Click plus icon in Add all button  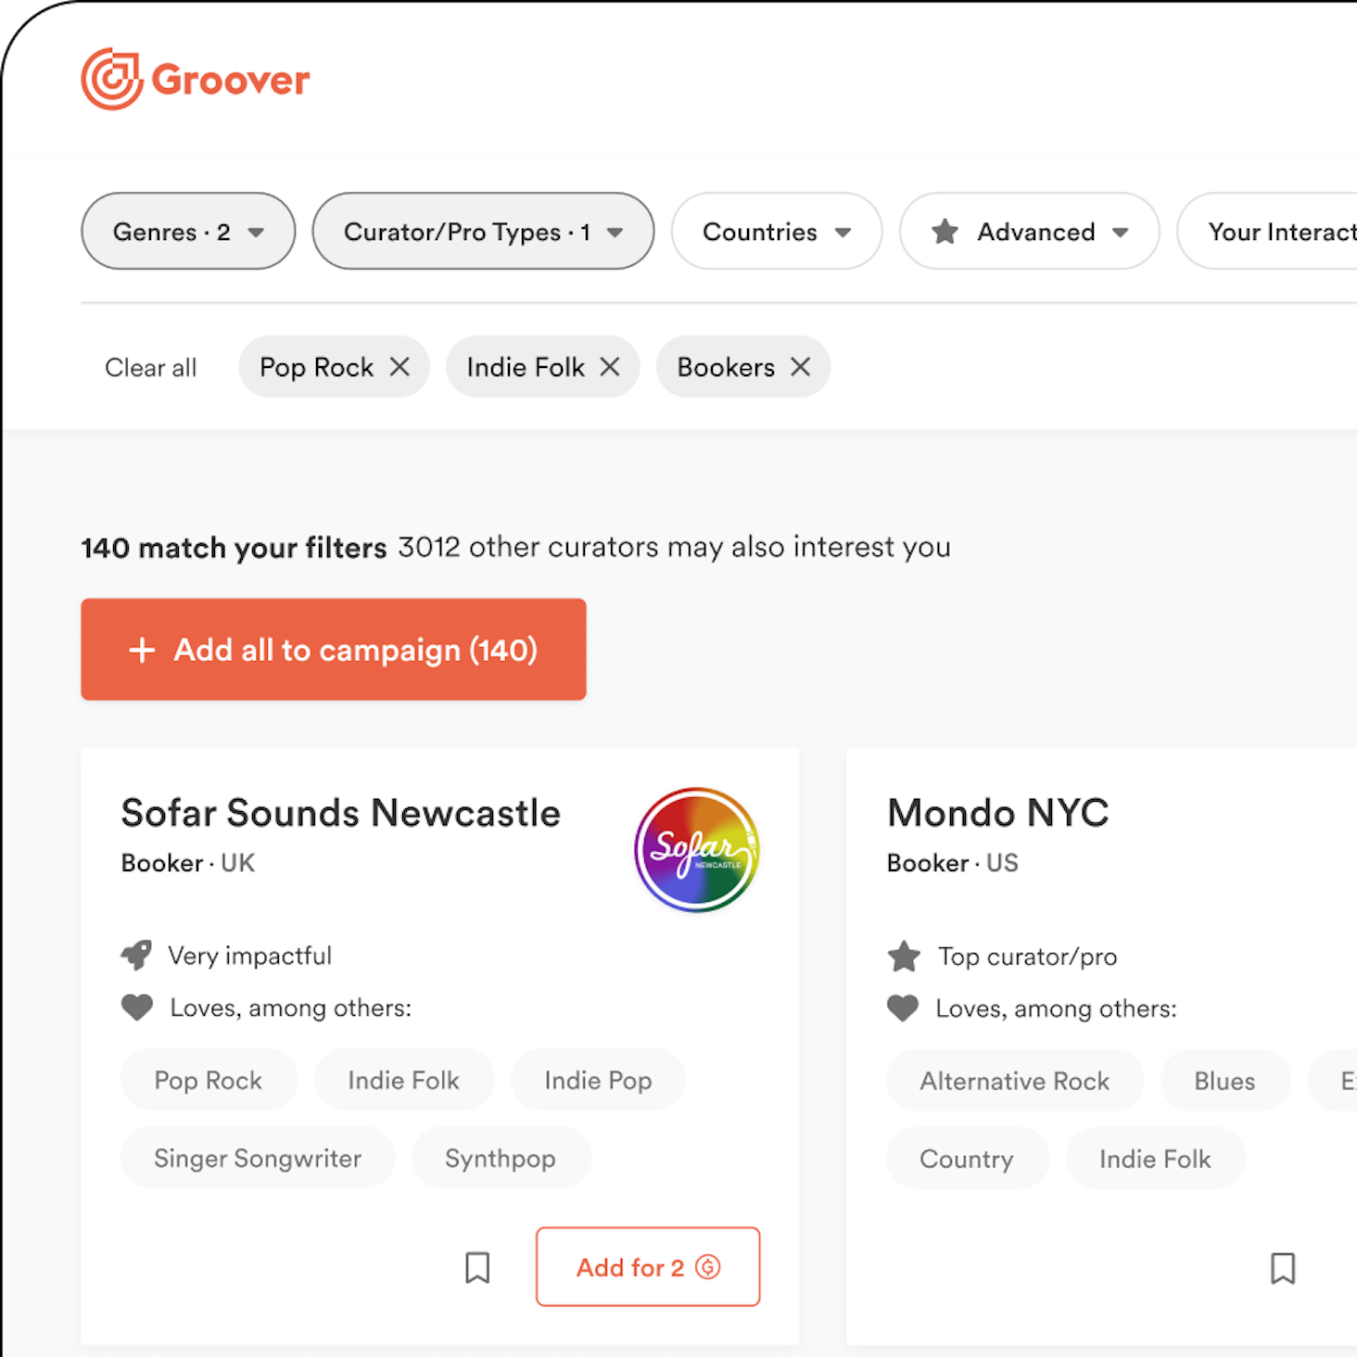[142, 650]
